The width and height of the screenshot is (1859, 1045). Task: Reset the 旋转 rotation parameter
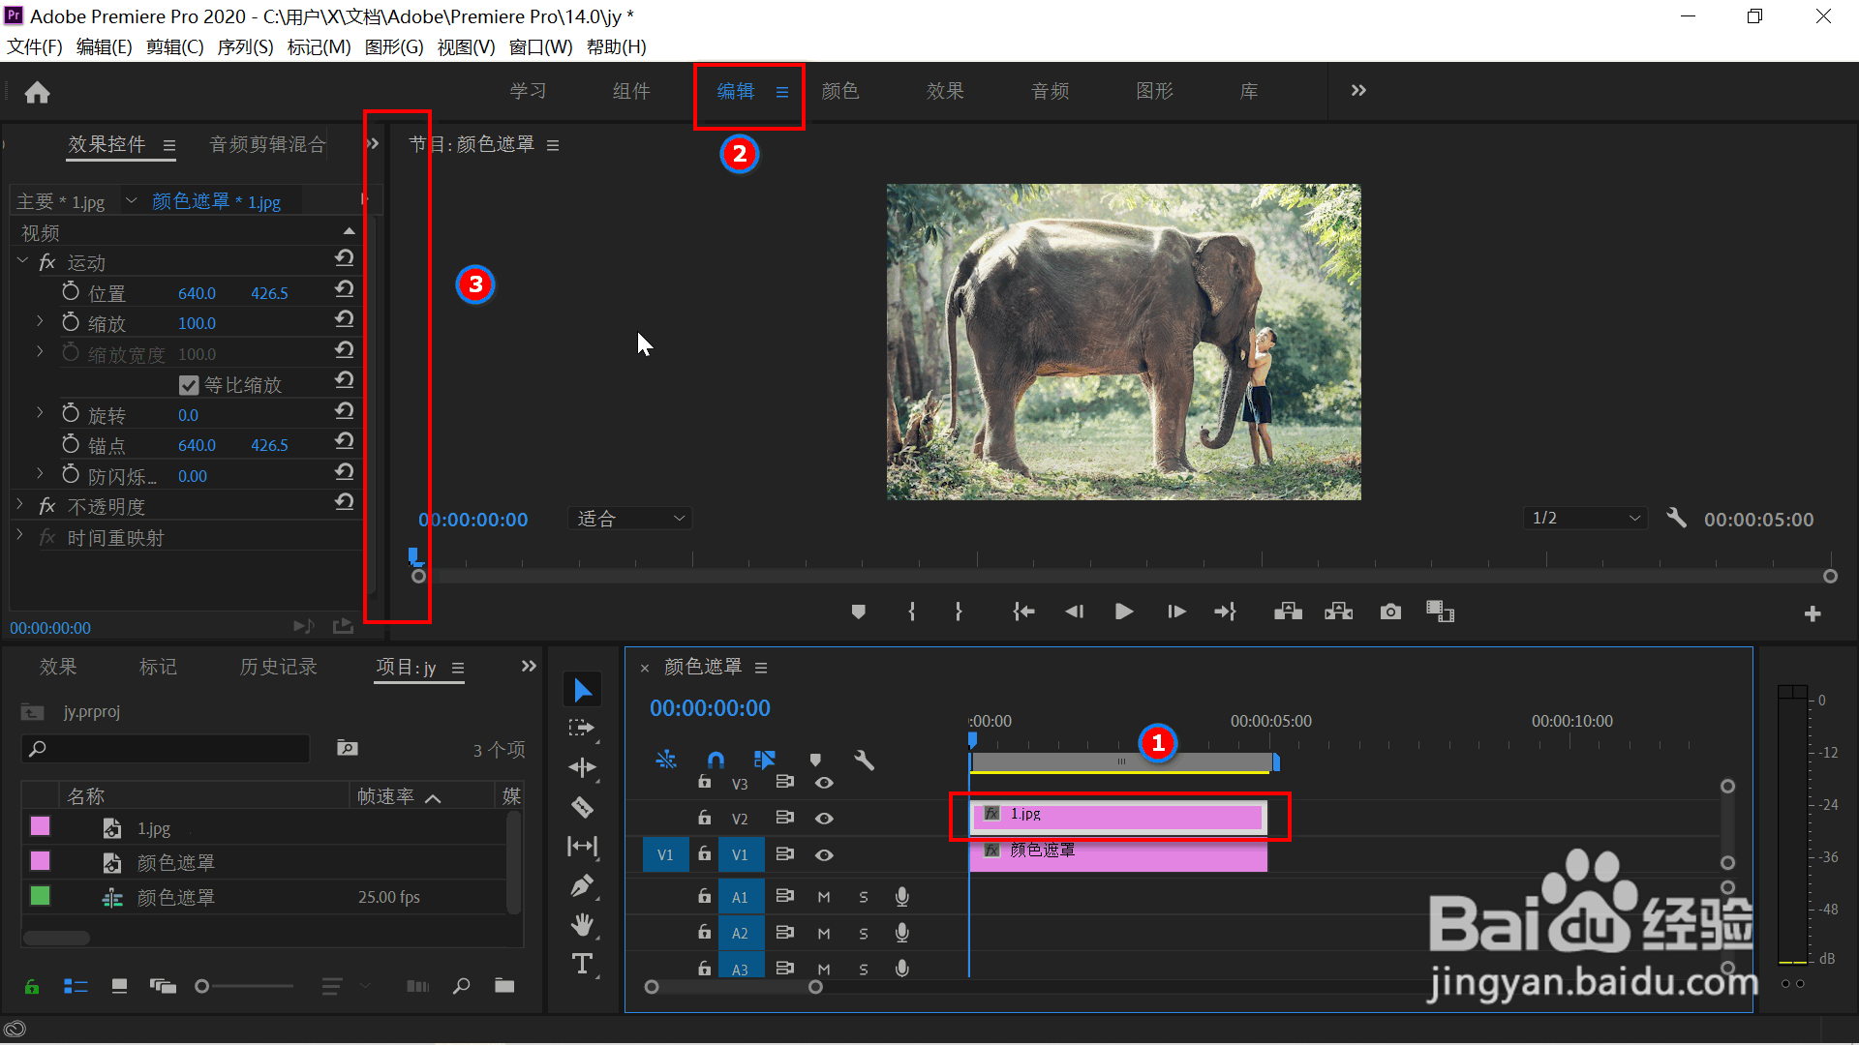click(x=344, y=411)
